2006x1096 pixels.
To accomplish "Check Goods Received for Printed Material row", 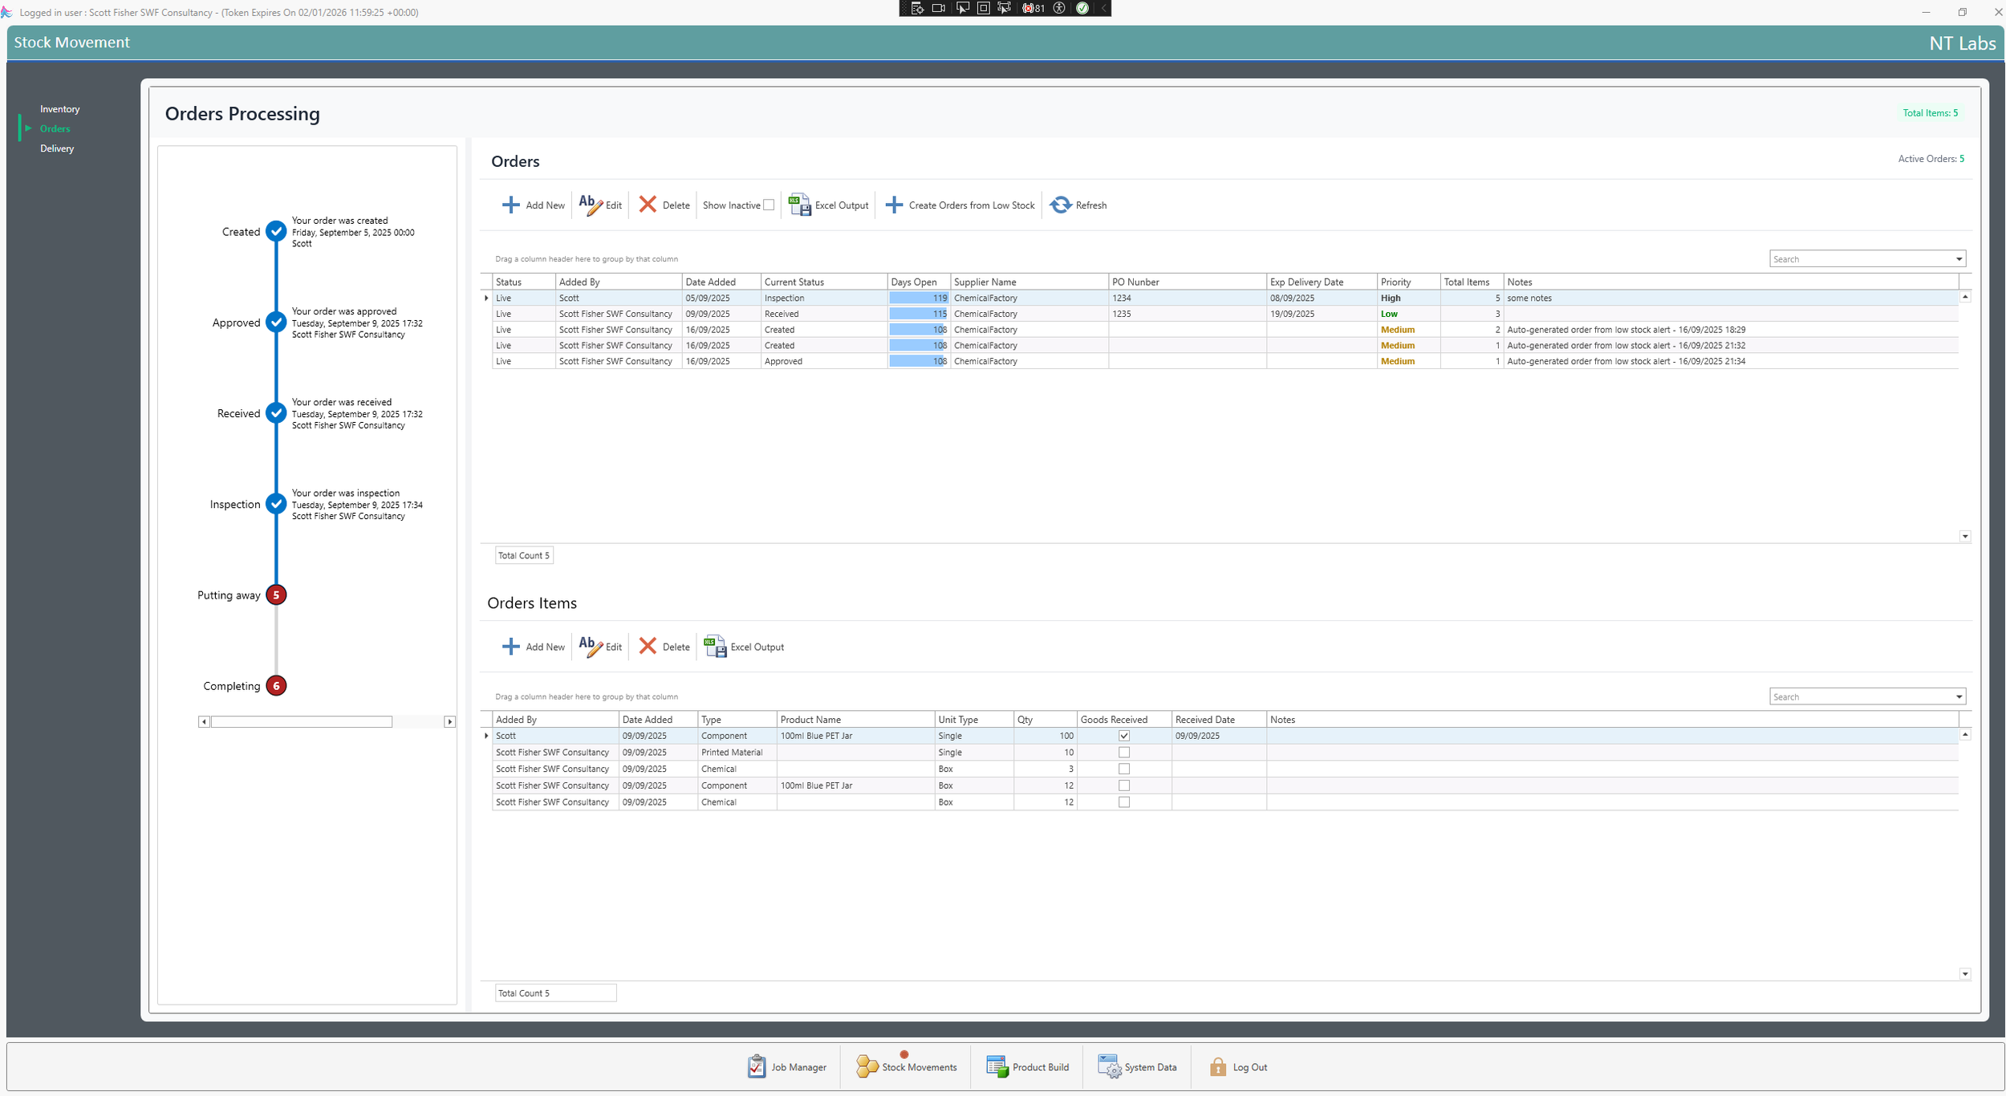I will click(x=1123, y=753).
